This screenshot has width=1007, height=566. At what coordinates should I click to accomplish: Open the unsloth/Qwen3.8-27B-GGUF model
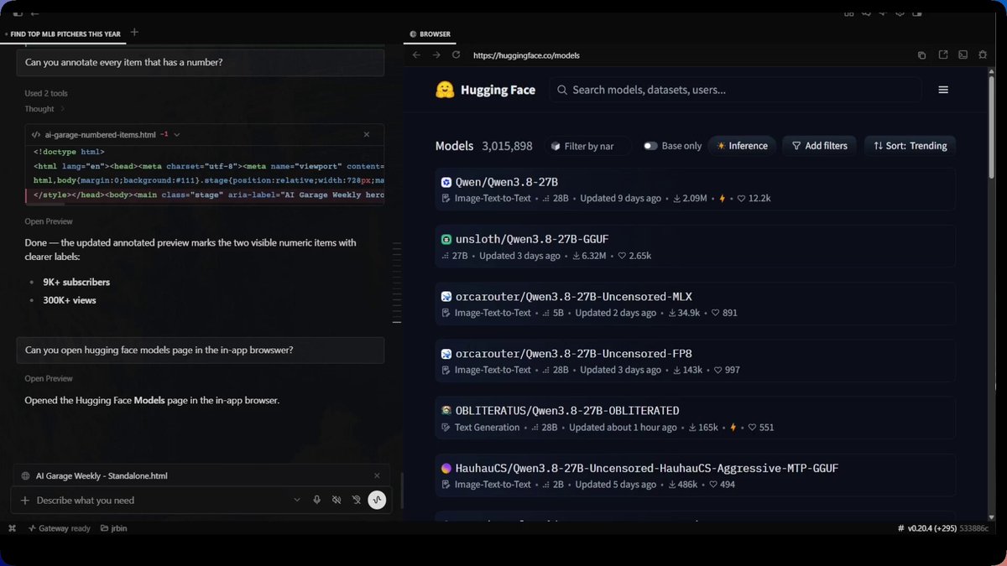pos(532,239)
